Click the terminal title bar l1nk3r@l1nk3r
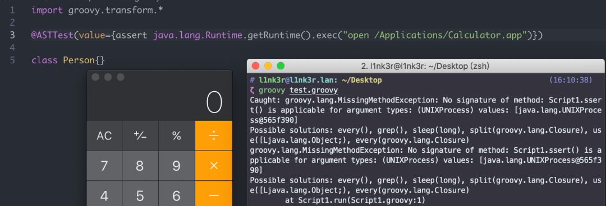 point(425,66)
